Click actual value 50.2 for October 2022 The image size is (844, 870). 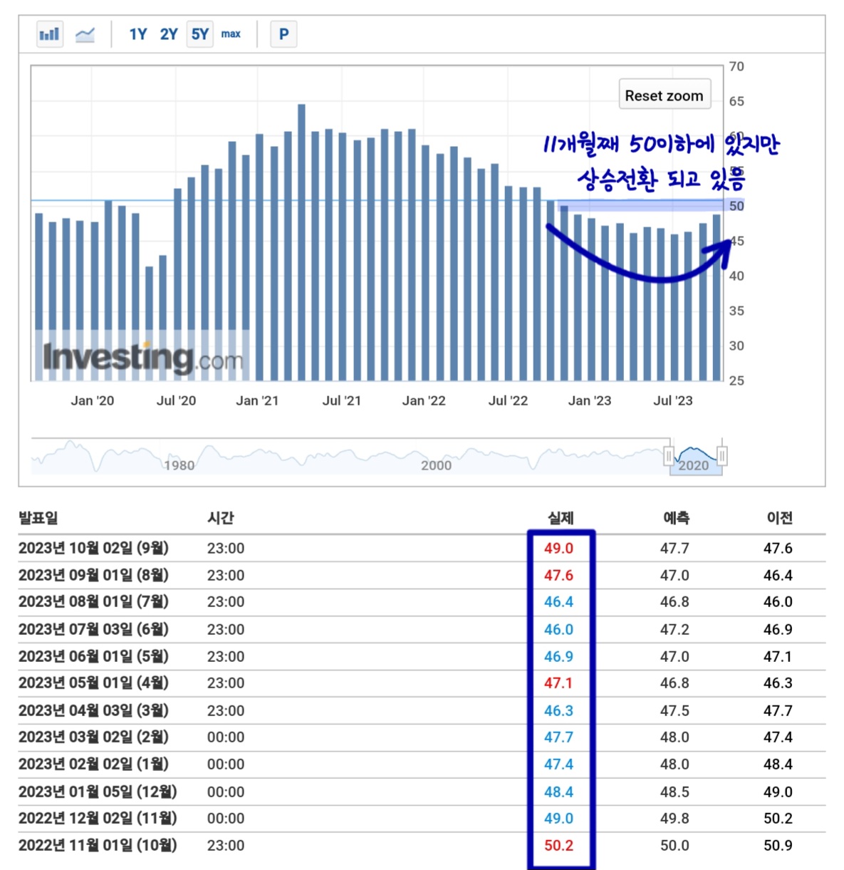pyautogui.click(x=558, y=846)
